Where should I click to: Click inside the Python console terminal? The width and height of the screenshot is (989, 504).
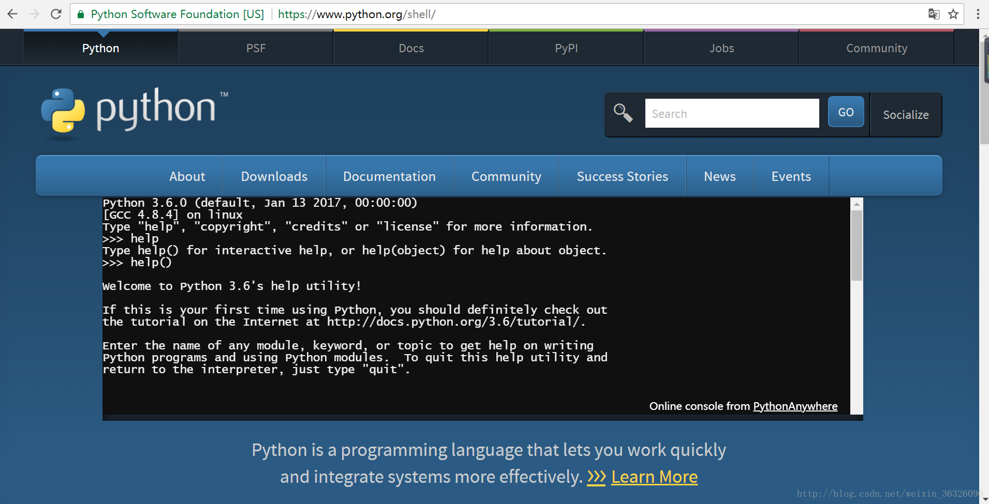click(476, 306)
